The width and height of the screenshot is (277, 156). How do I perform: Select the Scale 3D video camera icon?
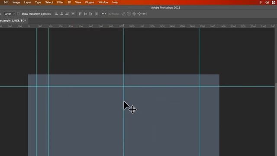point(145,14)
